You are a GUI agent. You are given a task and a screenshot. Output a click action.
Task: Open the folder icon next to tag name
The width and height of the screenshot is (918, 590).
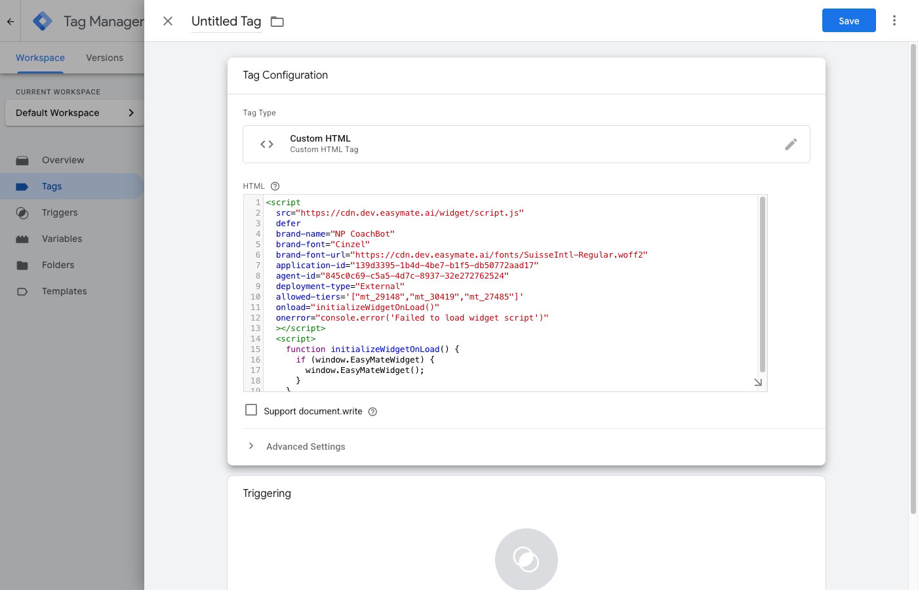point(277,22)
